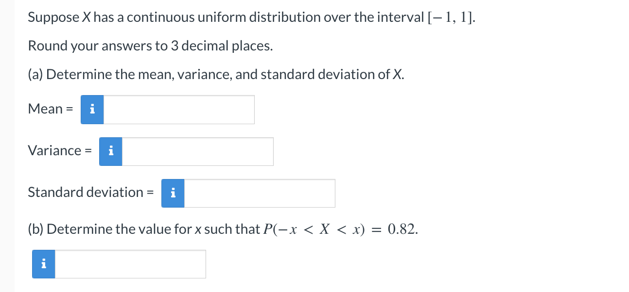Click the info icon for part (b) answer
The height and width of the screenshot is (292, 629).
[43, 264]
